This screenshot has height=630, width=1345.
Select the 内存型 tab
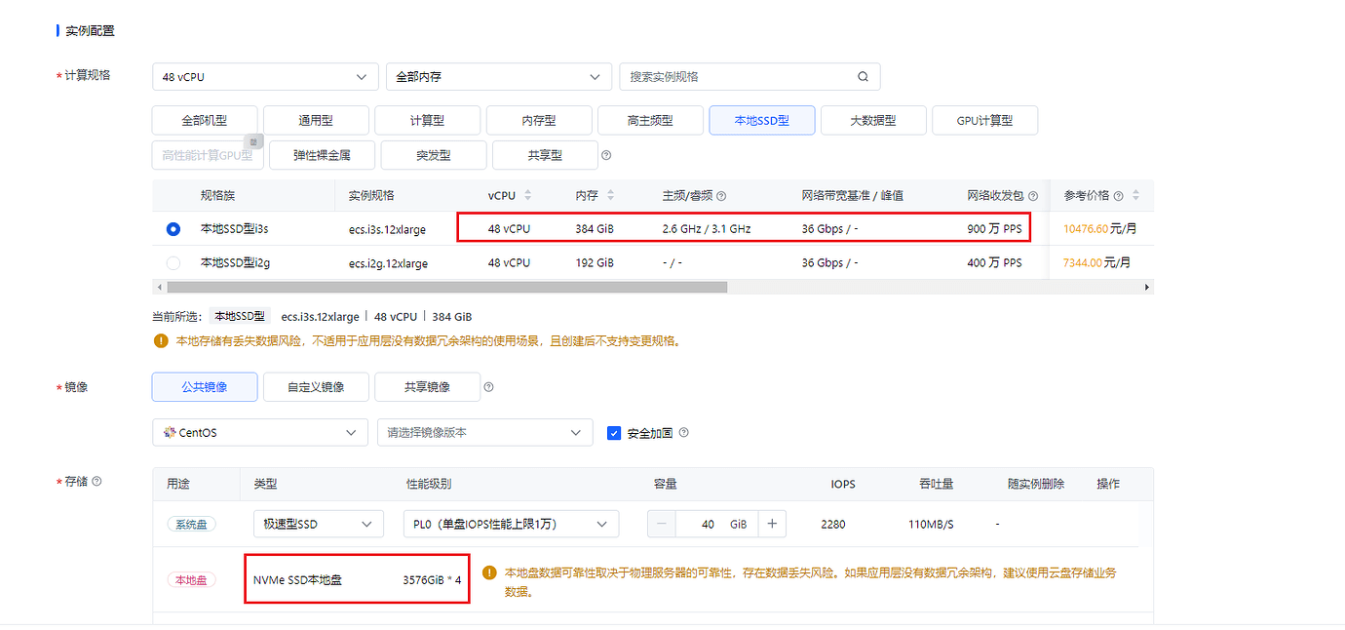(539, 121)
